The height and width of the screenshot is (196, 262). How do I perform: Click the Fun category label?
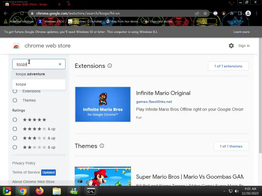coord(139,117)
